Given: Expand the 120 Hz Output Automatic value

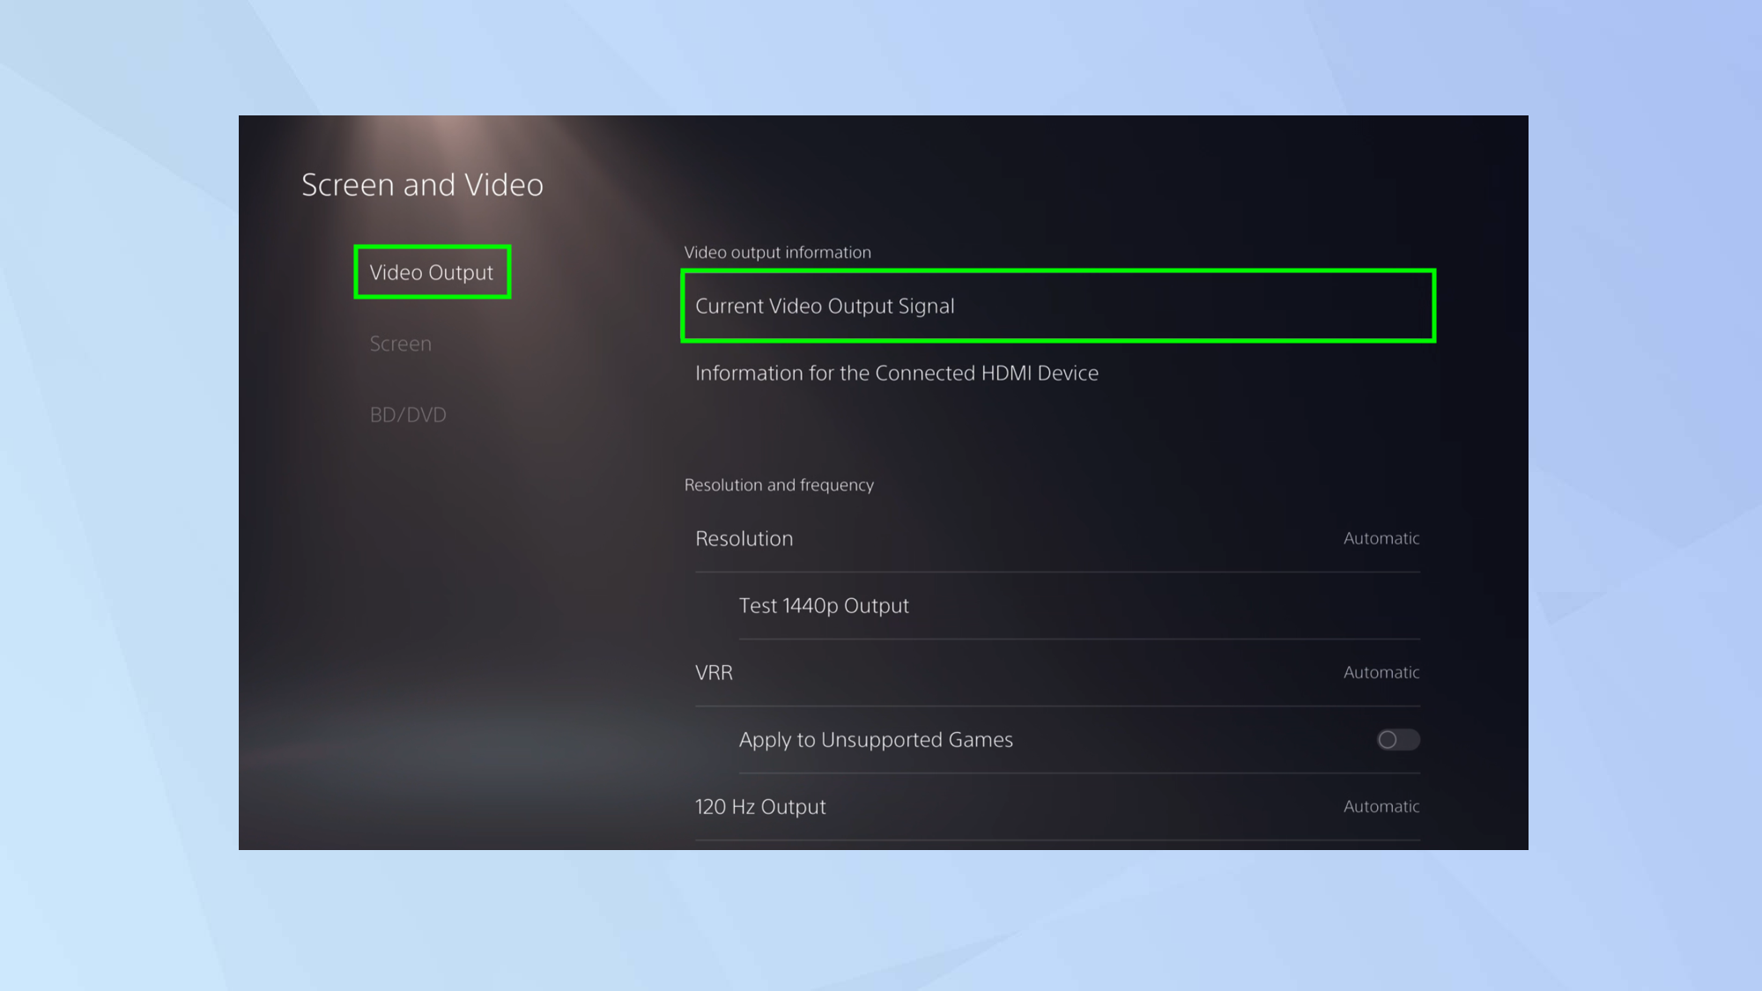Looking at the screenshot, I should (x=1381, y=807).
